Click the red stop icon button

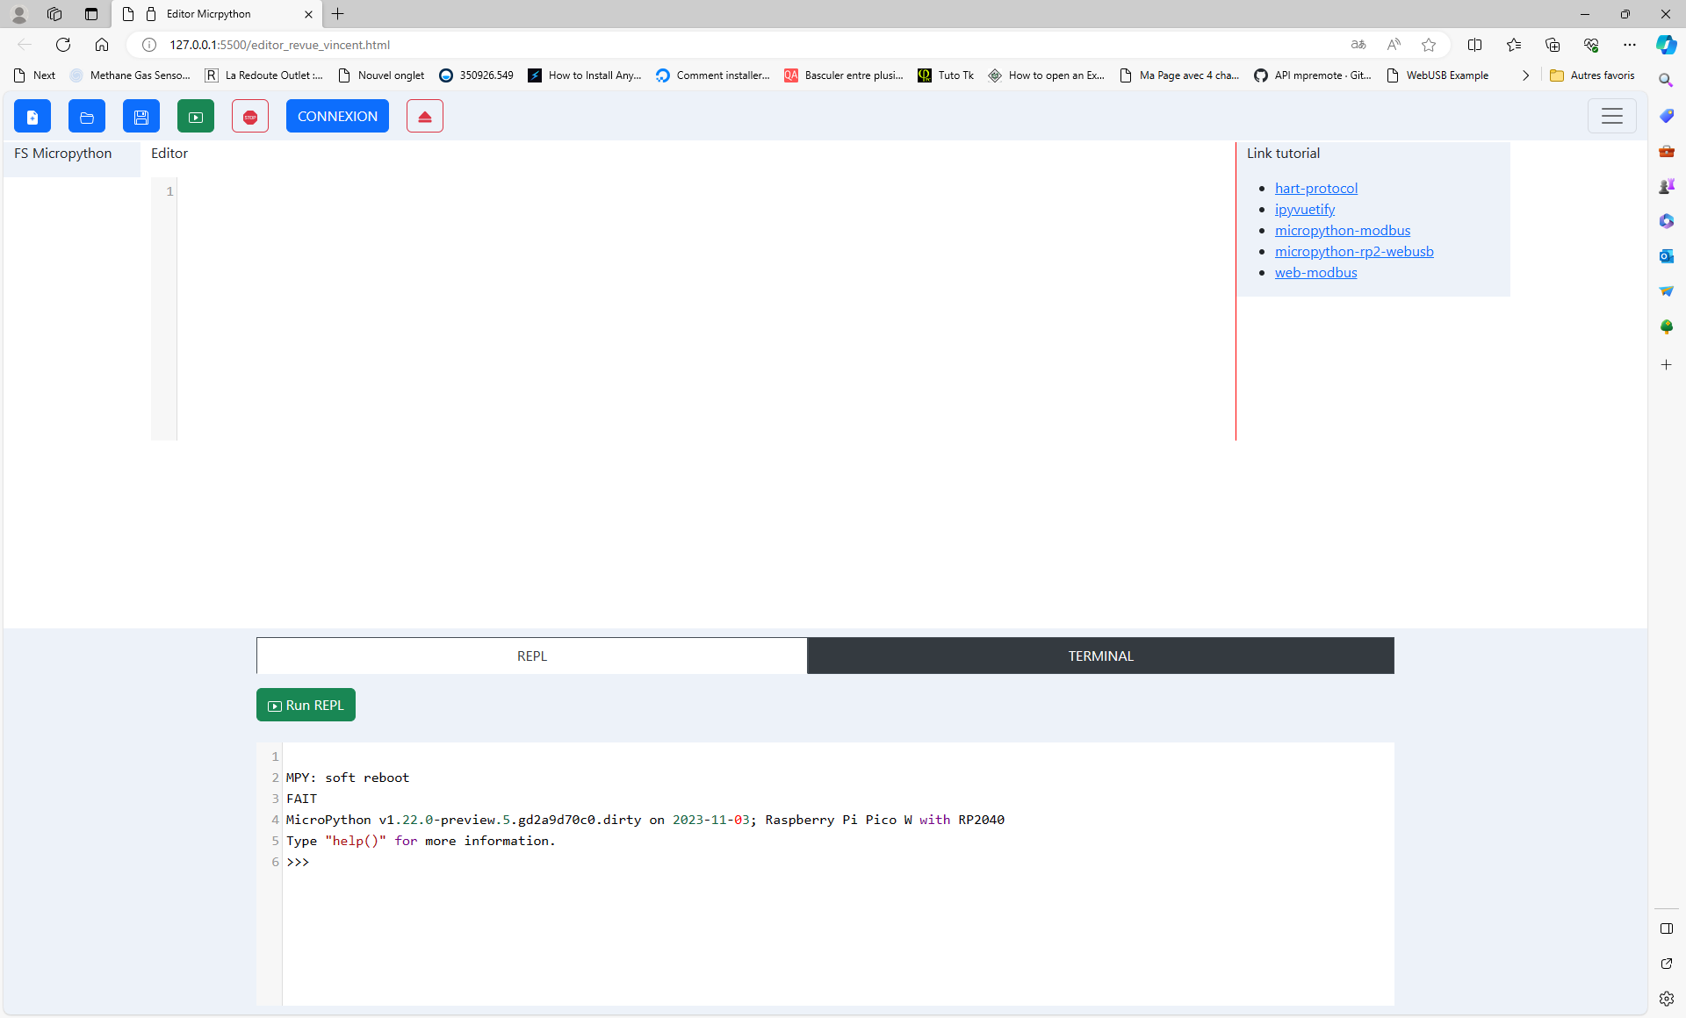[x=250, y=117]
